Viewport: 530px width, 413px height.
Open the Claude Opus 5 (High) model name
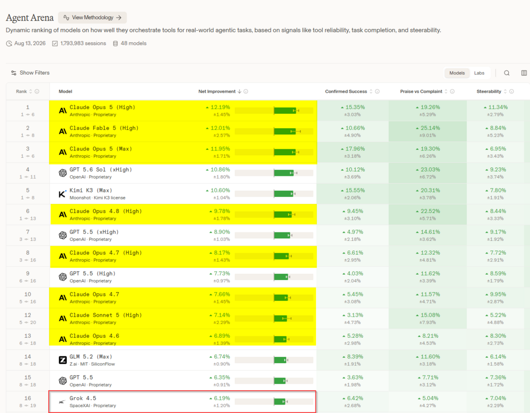click(x=102, y=107)
